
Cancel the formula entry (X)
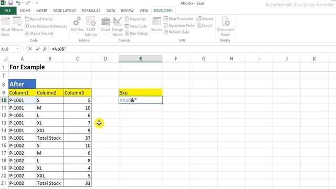click(x=30, y=49)
